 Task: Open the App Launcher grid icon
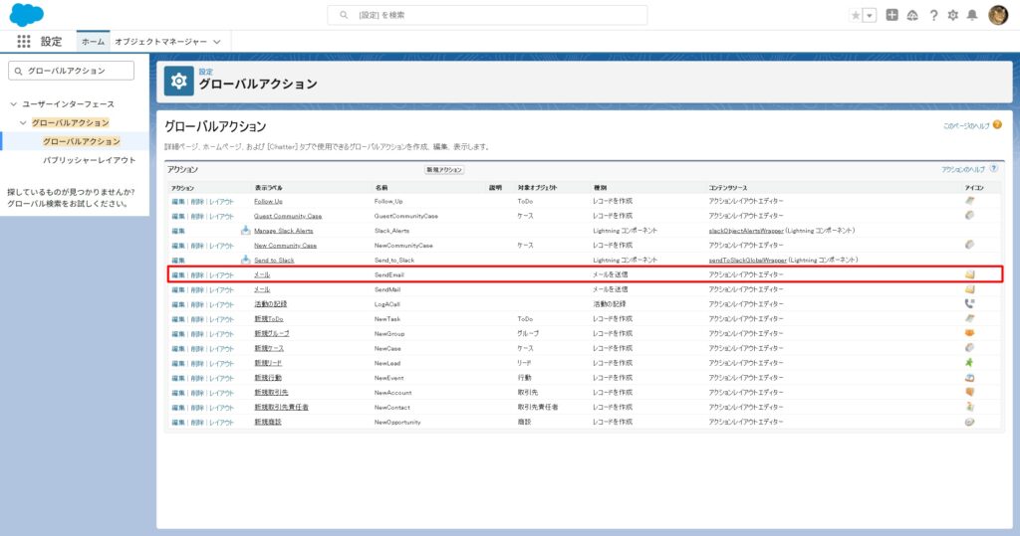pos(24,42)
